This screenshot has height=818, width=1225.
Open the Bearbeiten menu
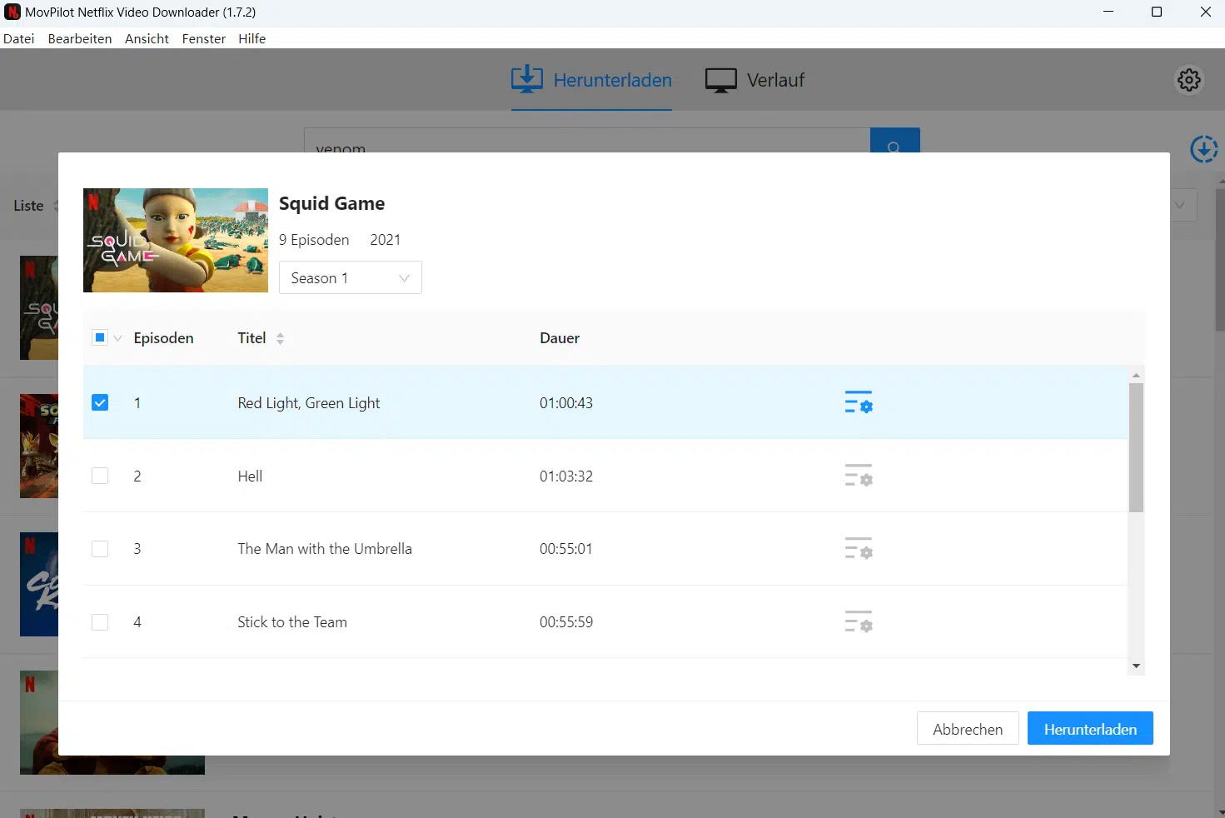click(80, 38)
